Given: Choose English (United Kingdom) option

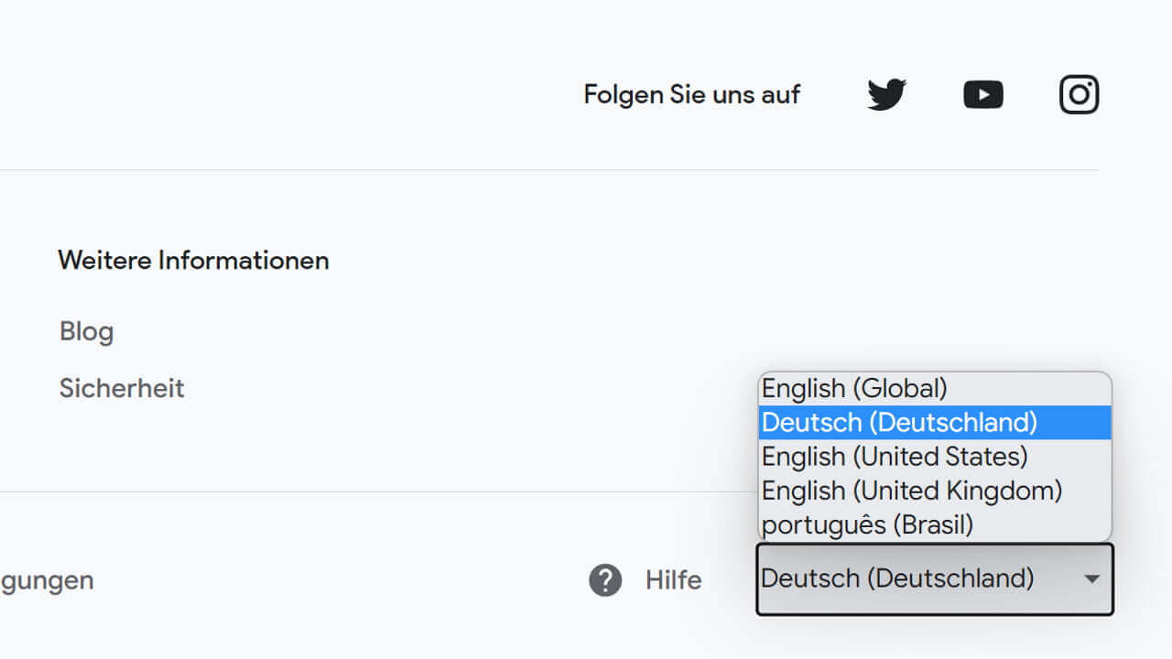Looking at the screenshot, I should click(x=912, y=491).
